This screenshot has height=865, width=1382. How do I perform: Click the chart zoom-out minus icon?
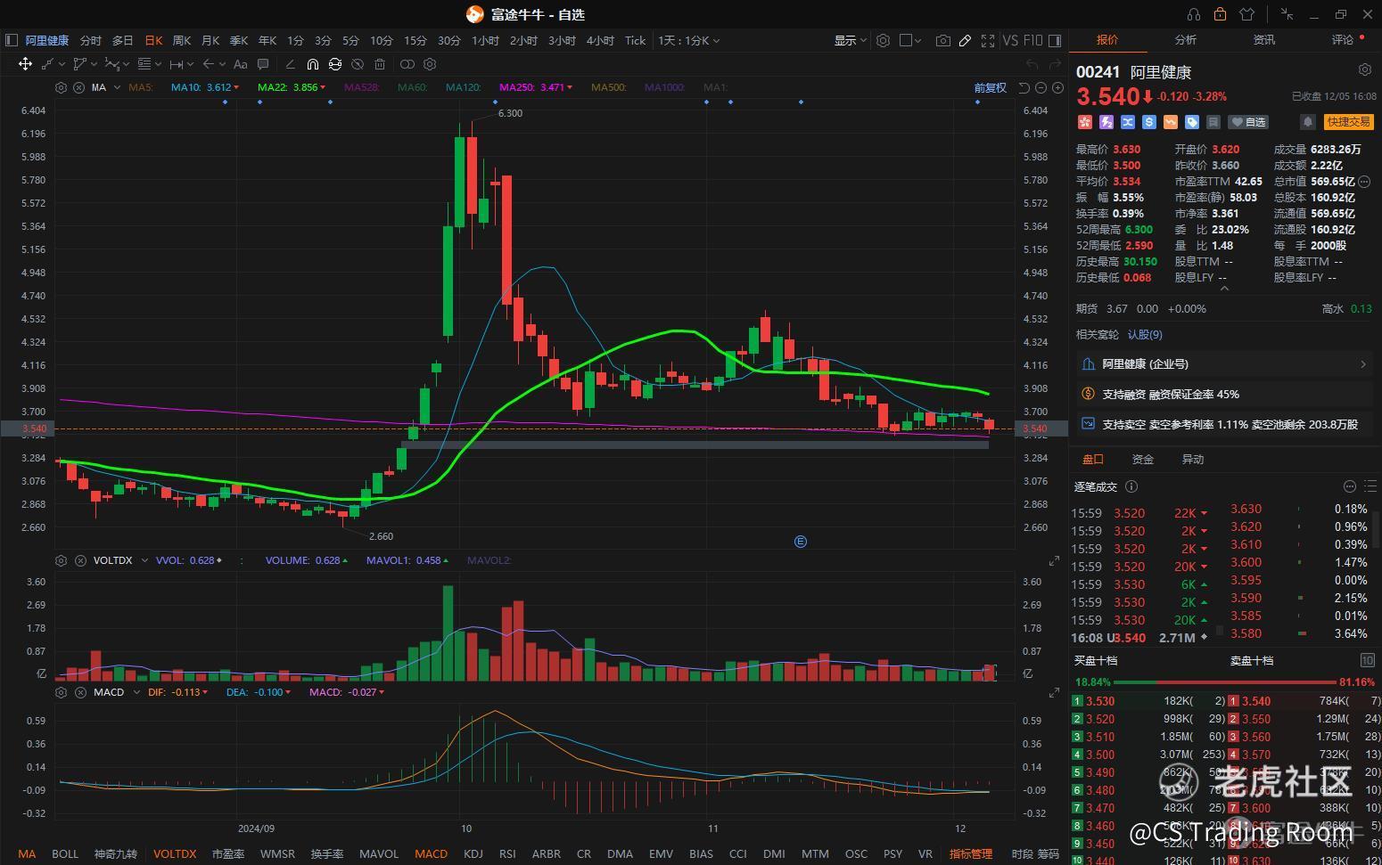pos(1041,87)
